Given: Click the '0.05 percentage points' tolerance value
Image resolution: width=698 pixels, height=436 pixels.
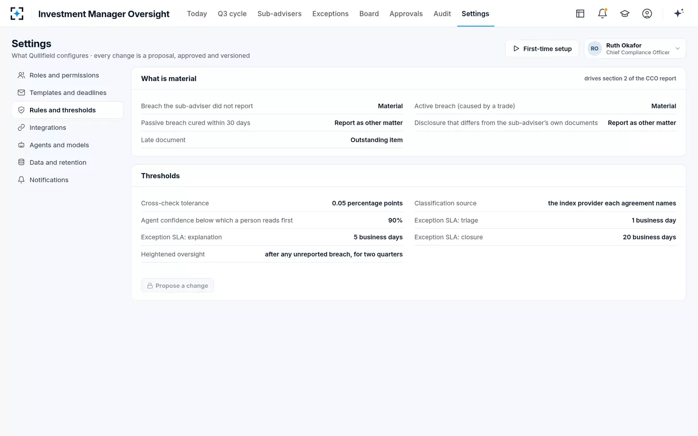Looking at the screenshot, I should click(367, 203).
